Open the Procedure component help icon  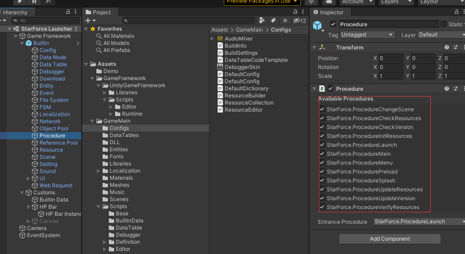447,89
